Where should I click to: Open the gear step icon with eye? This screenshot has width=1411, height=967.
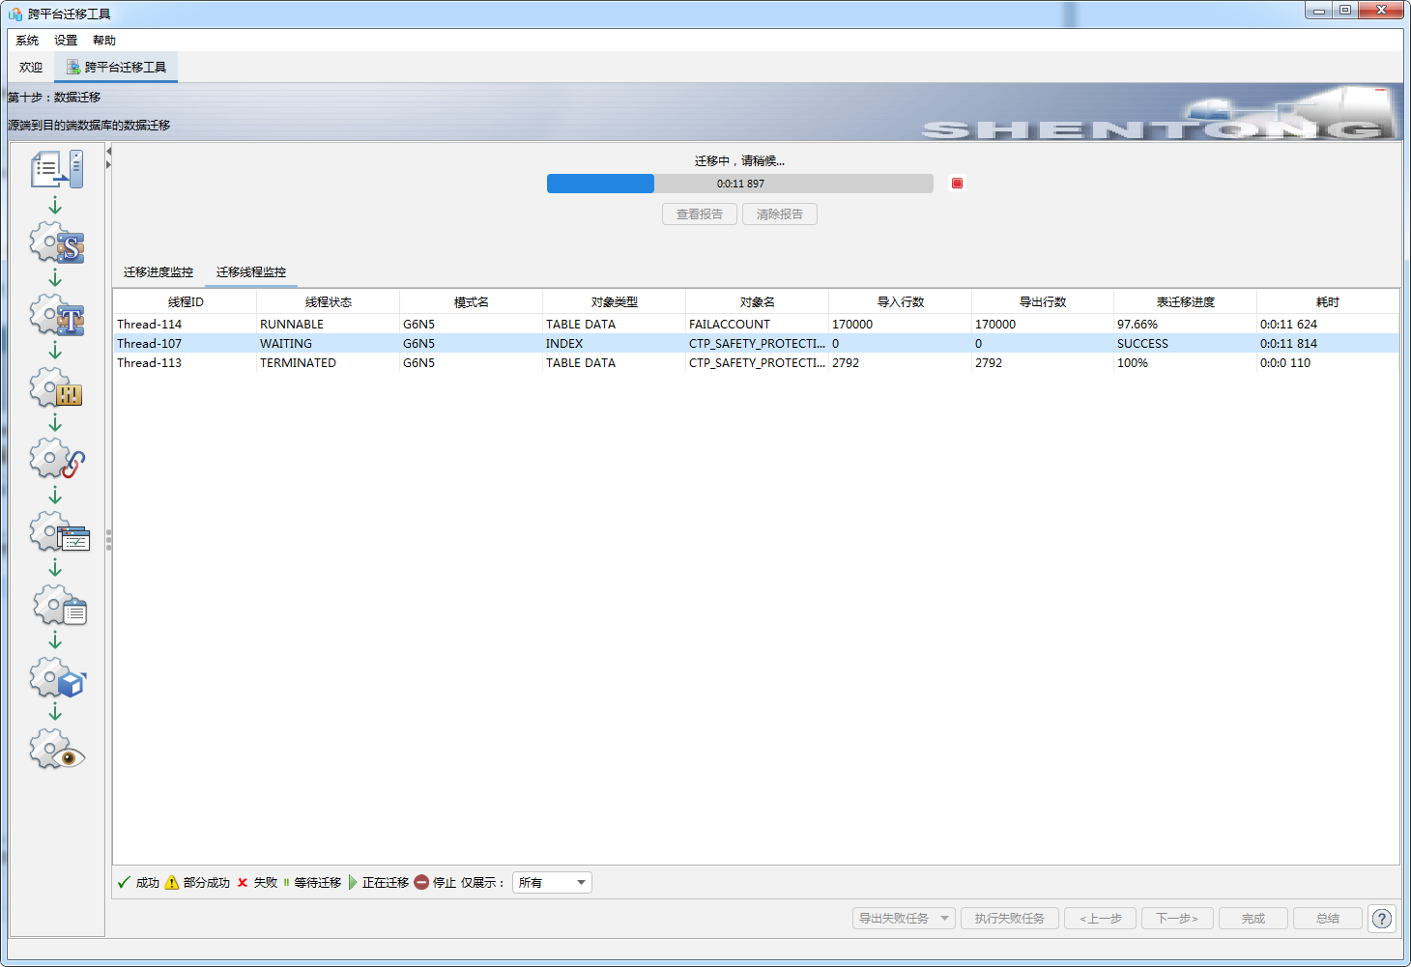(x=57, y=751)
